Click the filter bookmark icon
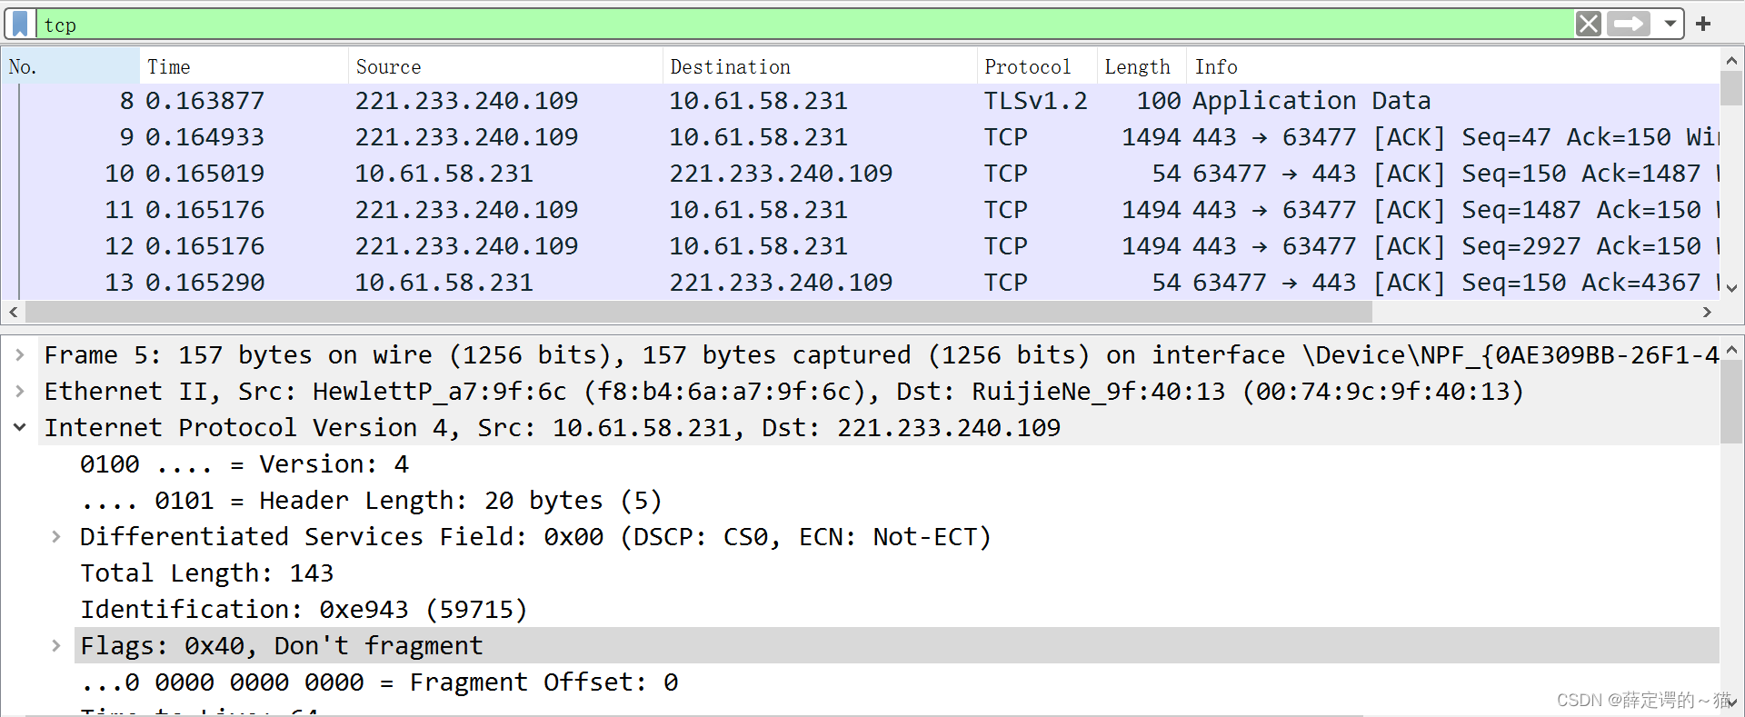This screenshot has height=717, width=1745. [20, 24]
